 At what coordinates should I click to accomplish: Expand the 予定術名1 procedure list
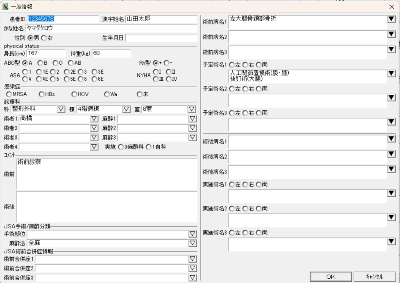pos(391,73)
